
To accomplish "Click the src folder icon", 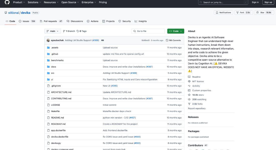I will point(48,73).
